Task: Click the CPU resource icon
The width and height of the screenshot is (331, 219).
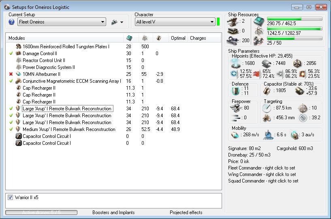Action: pos(259,21)
